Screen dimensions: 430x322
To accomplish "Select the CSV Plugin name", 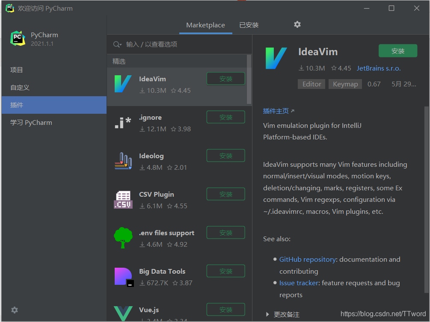I will 157,194.
